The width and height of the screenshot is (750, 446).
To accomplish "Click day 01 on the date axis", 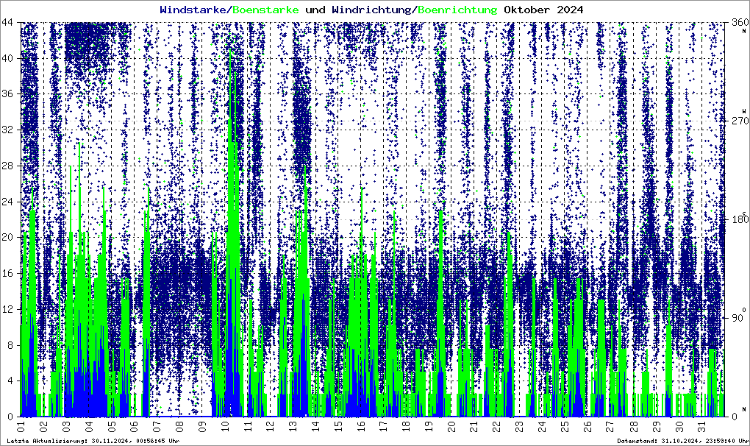I will tap(21, 426).
